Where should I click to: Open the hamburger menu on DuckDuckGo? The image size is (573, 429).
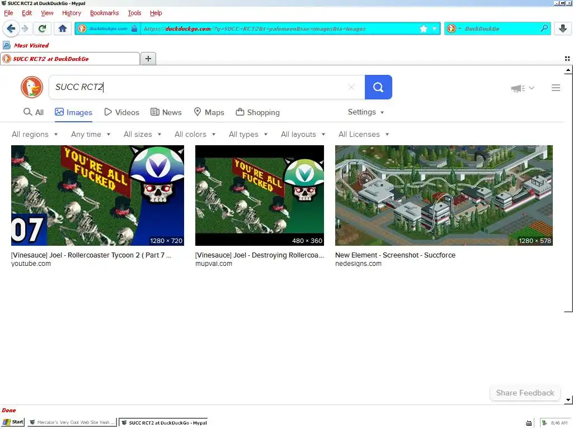tap(556, 88)
